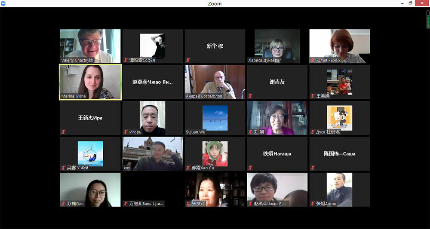The height and width of the screenshot is (229, 430).
Task: Click the Лариса Дунаева name label
Action: [264, 61]
